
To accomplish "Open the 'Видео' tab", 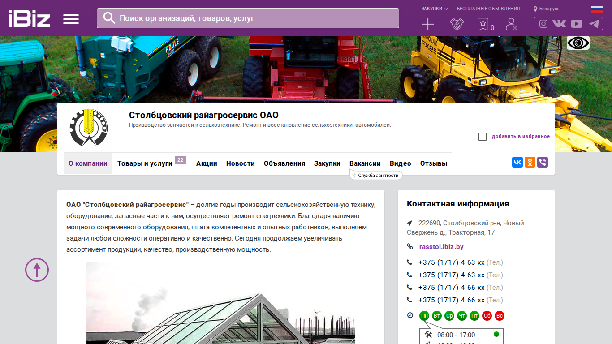I will pyautogui.click(x=401, y=163).
